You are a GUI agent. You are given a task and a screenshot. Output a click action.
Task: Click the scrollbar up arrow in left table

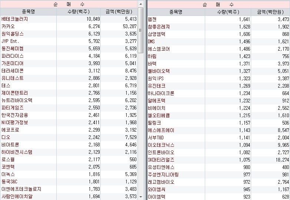141,4
